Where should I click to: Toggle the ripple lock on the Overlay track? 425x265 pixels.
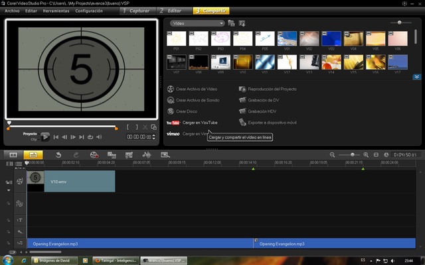[x=8, y=203]
